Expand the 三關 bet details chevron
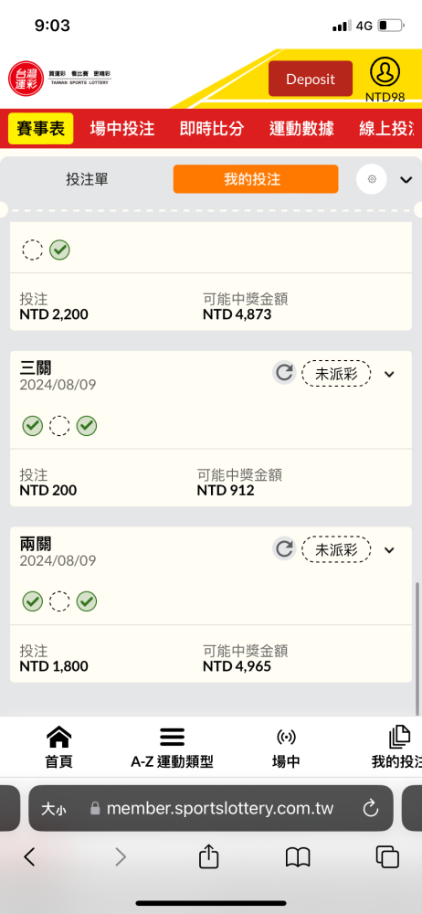422x914 pixels. [389, 374]
